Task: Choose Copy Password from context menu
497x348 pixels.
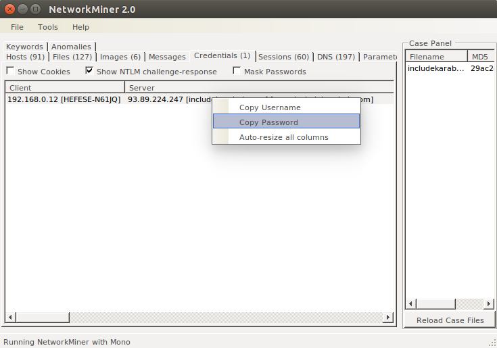Action: tap(287, 121)
